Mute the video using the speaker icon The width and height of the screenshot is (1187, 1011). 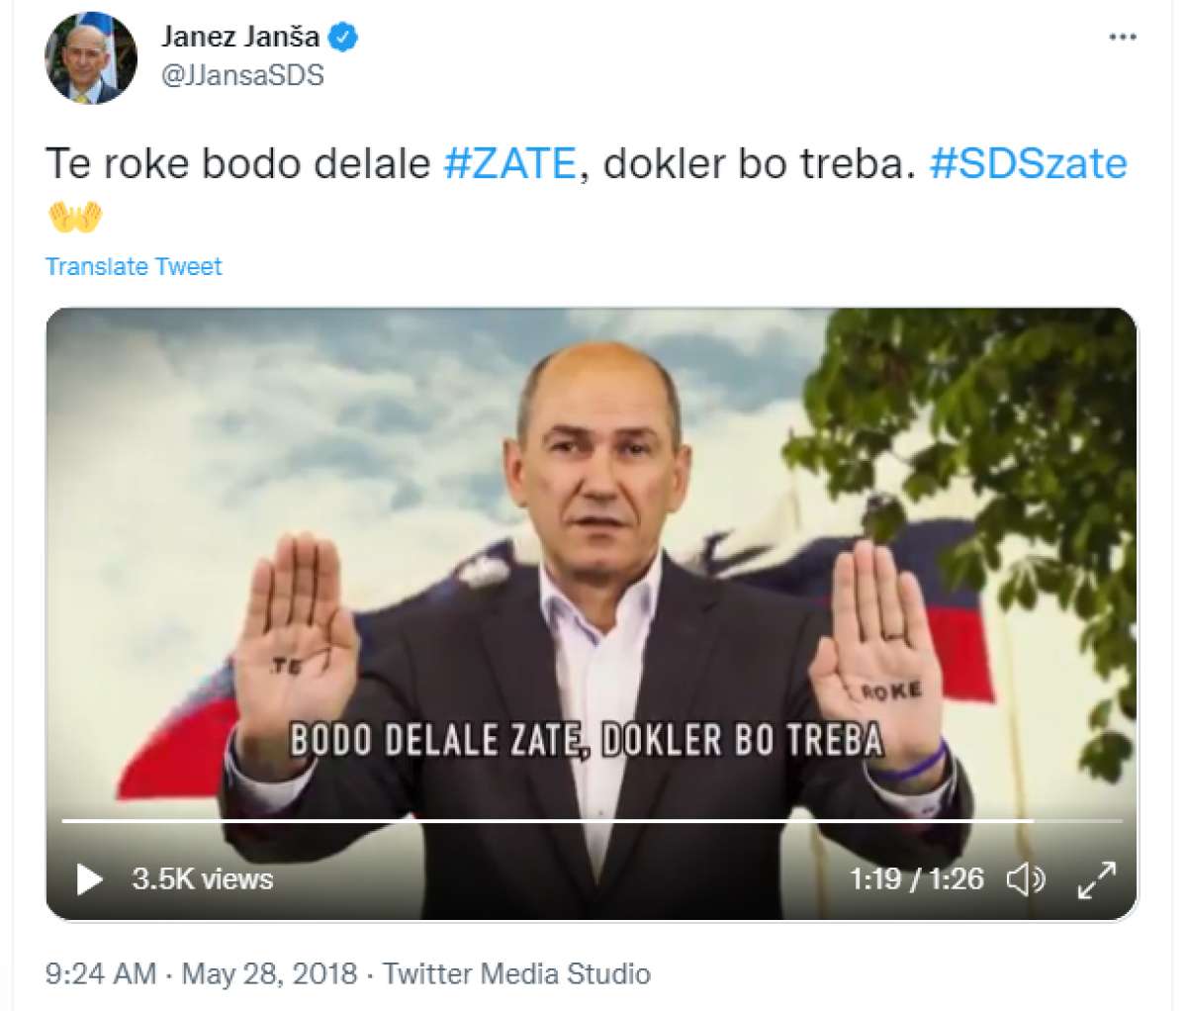(x=1026, y=878)
